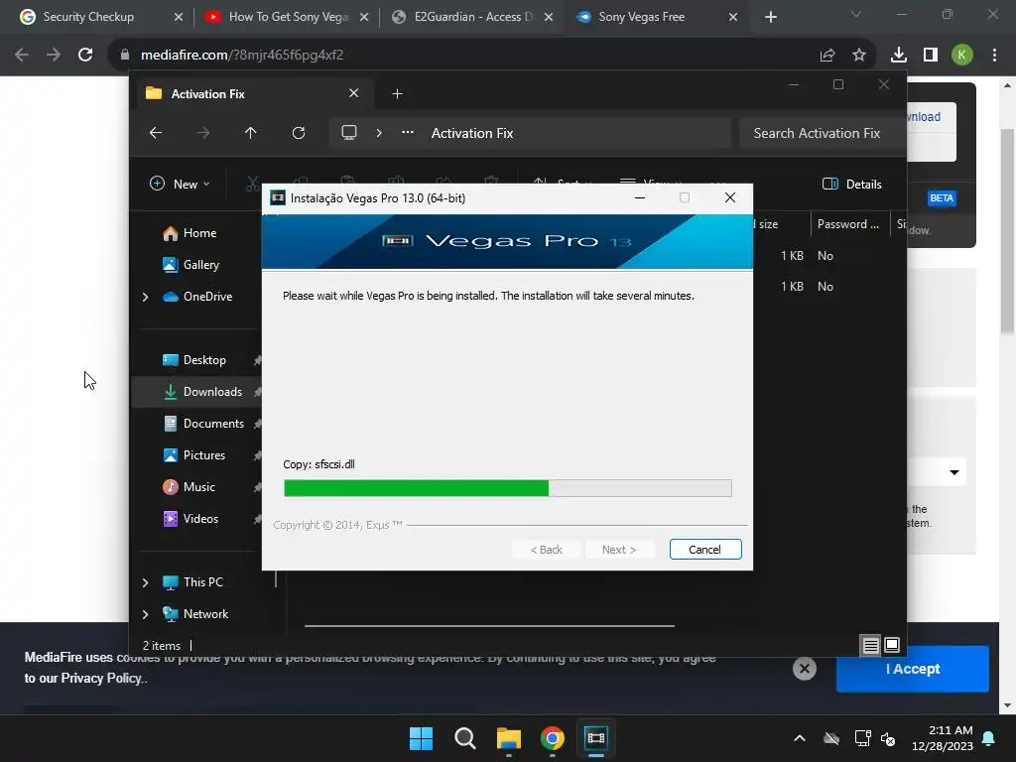Open the taskbar clock and date
Viewport: 1016px width, 762px height.
[x=943, y=738]
